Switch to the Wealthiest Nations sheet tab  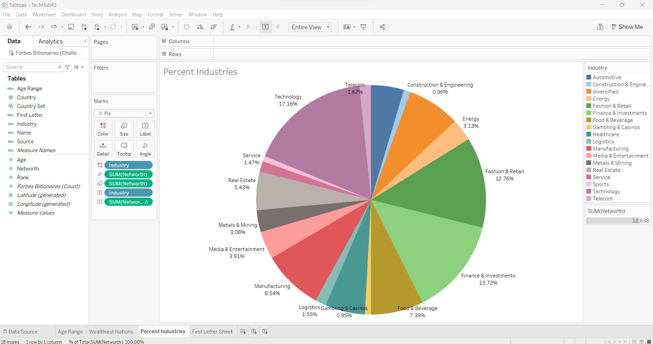[111, 331]
